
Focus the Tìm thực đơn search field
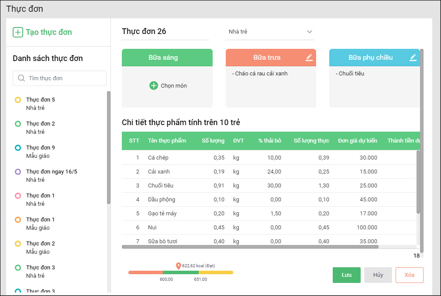tap(60, 78)
